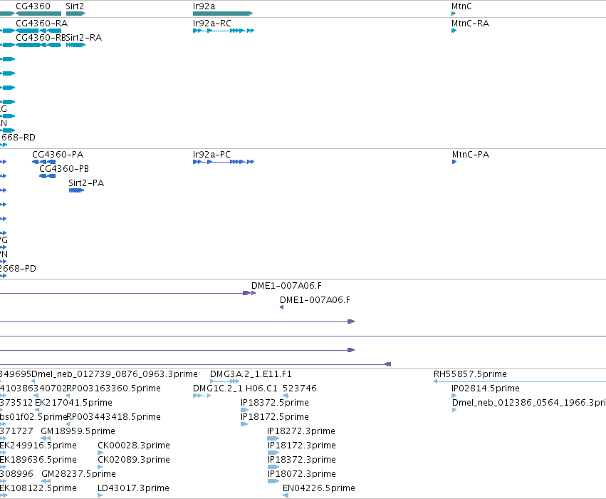Click the EK189636.5prime label

pos(38,460)
